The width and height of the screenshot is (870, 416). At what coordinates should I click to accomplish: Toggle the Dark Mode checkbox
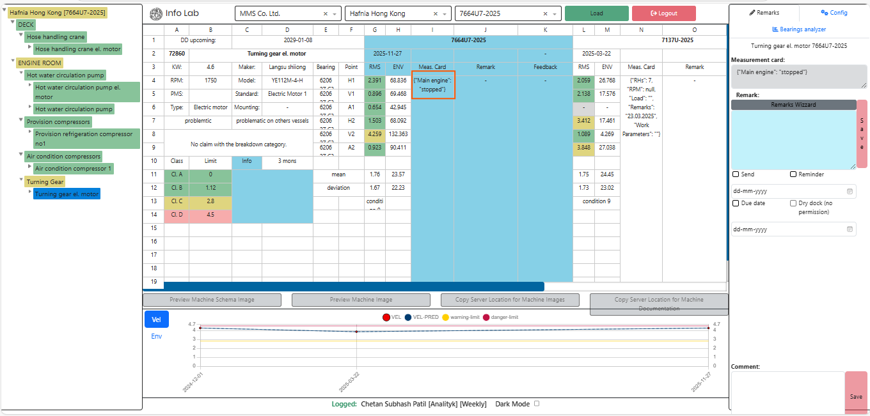click(x=537, y=404)
